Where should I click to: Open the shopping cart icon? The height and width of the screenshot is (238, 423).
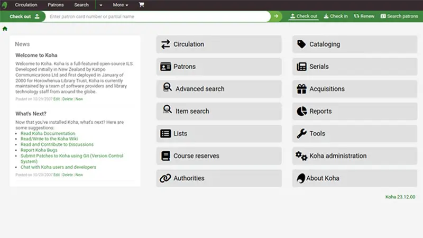(x=141, y=5)
